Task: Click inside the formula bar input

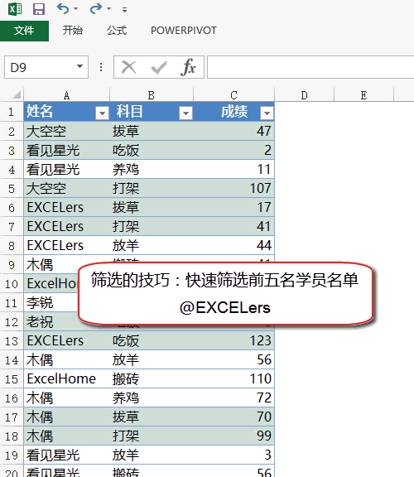Action: click(x=310, y=67)
